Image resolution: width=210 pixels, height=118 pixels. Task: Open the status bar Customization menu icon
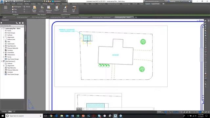coord(209,112)
